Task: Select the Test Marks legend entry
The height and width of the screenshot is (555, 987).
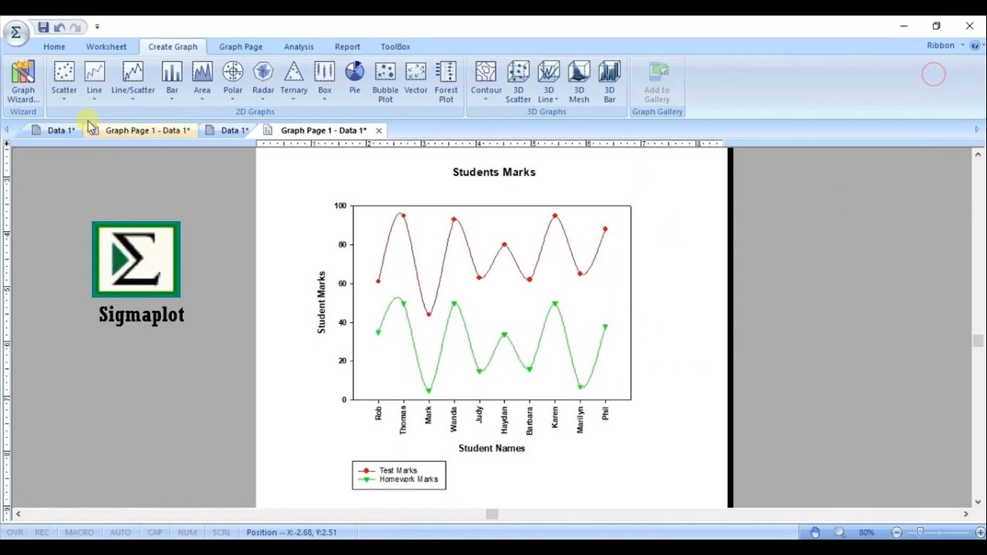Action: (389, 470)
